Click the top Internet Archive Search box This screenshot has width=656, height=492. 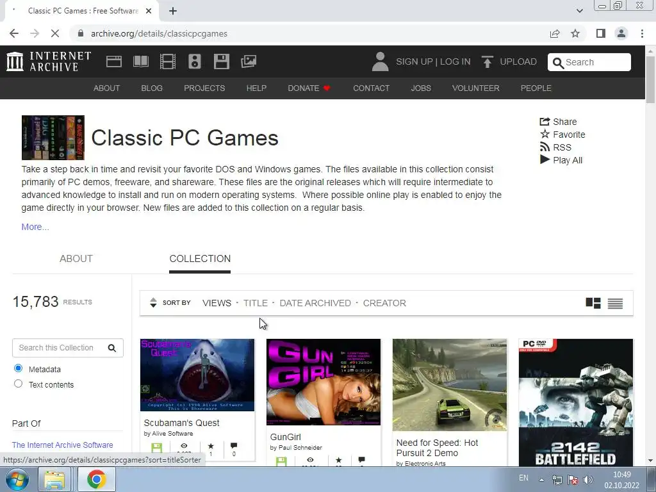(x=589, y=62)
